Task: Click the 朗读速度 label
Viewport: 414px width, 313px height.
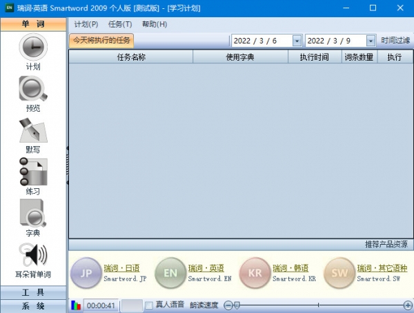Action: click(204, 305)
